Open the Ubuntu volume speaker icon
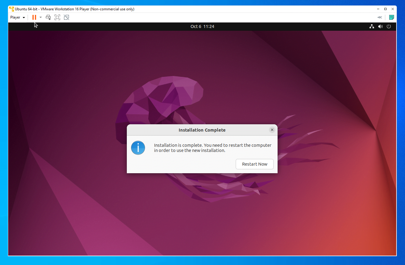Viewport: 405px width, 265px height. click(x=380, y=26)
